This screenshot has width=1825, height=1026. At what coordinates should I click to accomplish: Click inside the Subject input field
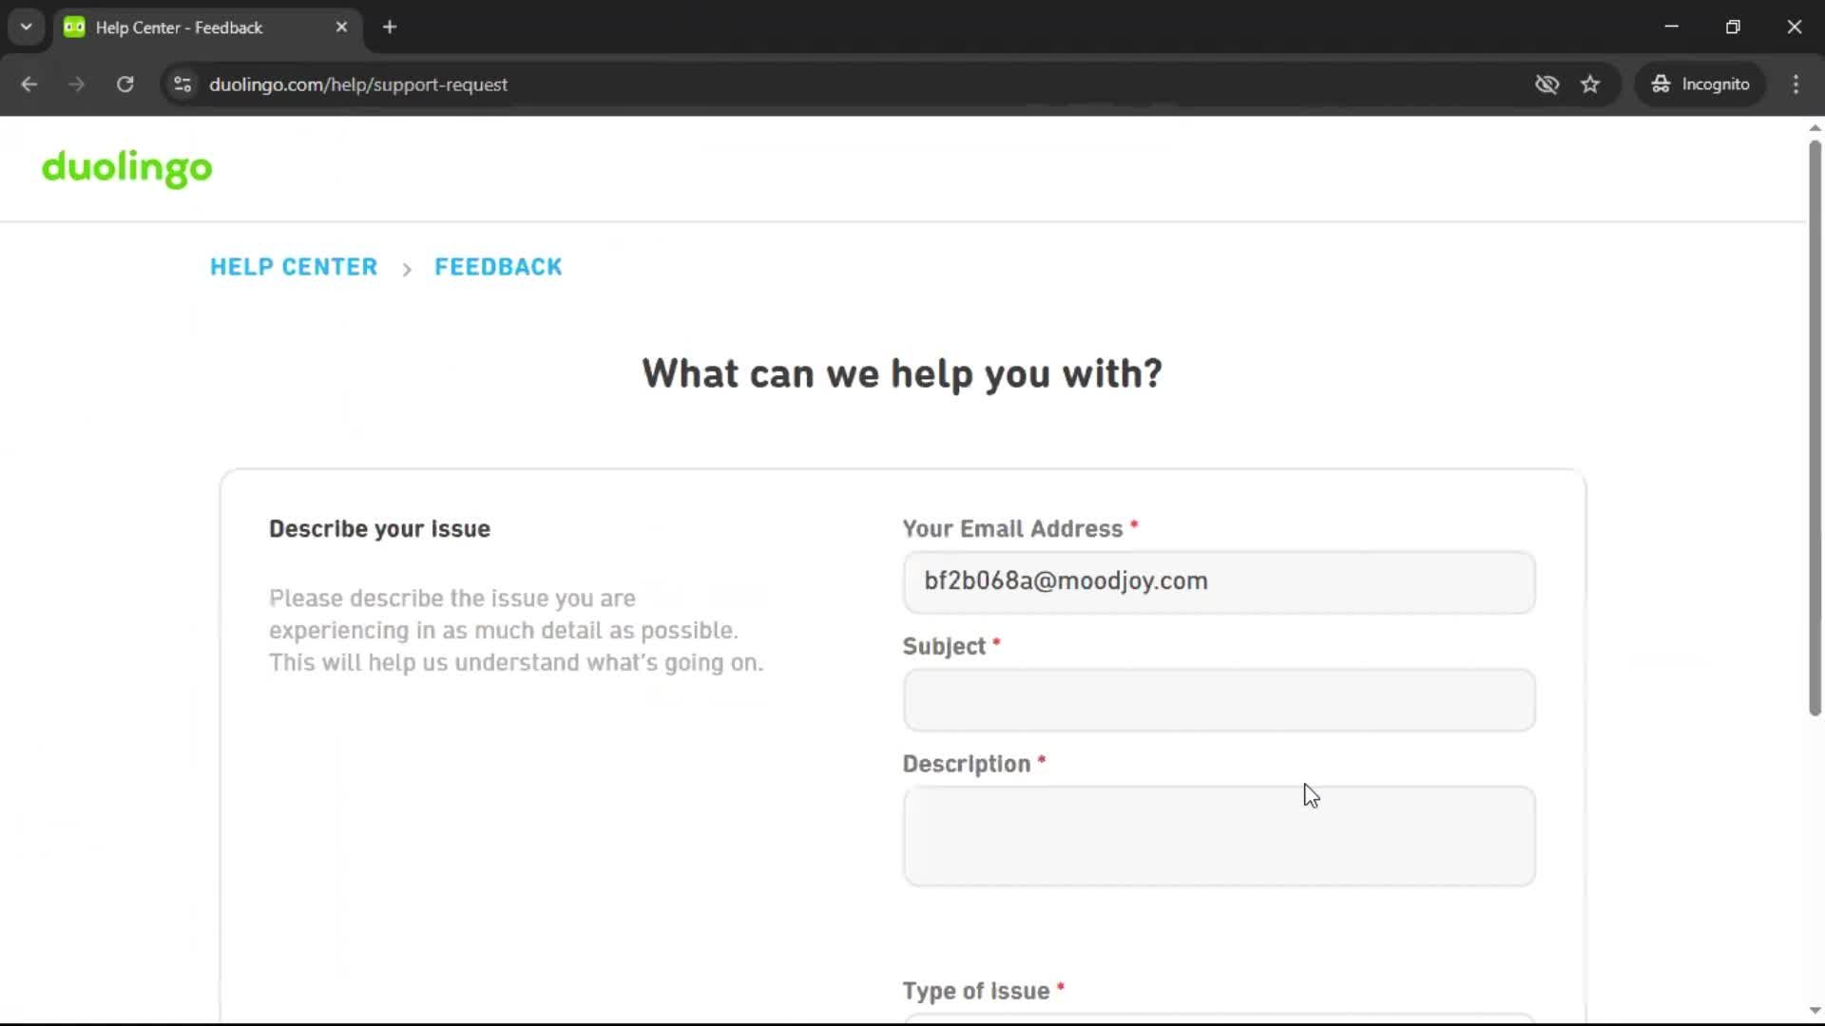coord(1218,700)
